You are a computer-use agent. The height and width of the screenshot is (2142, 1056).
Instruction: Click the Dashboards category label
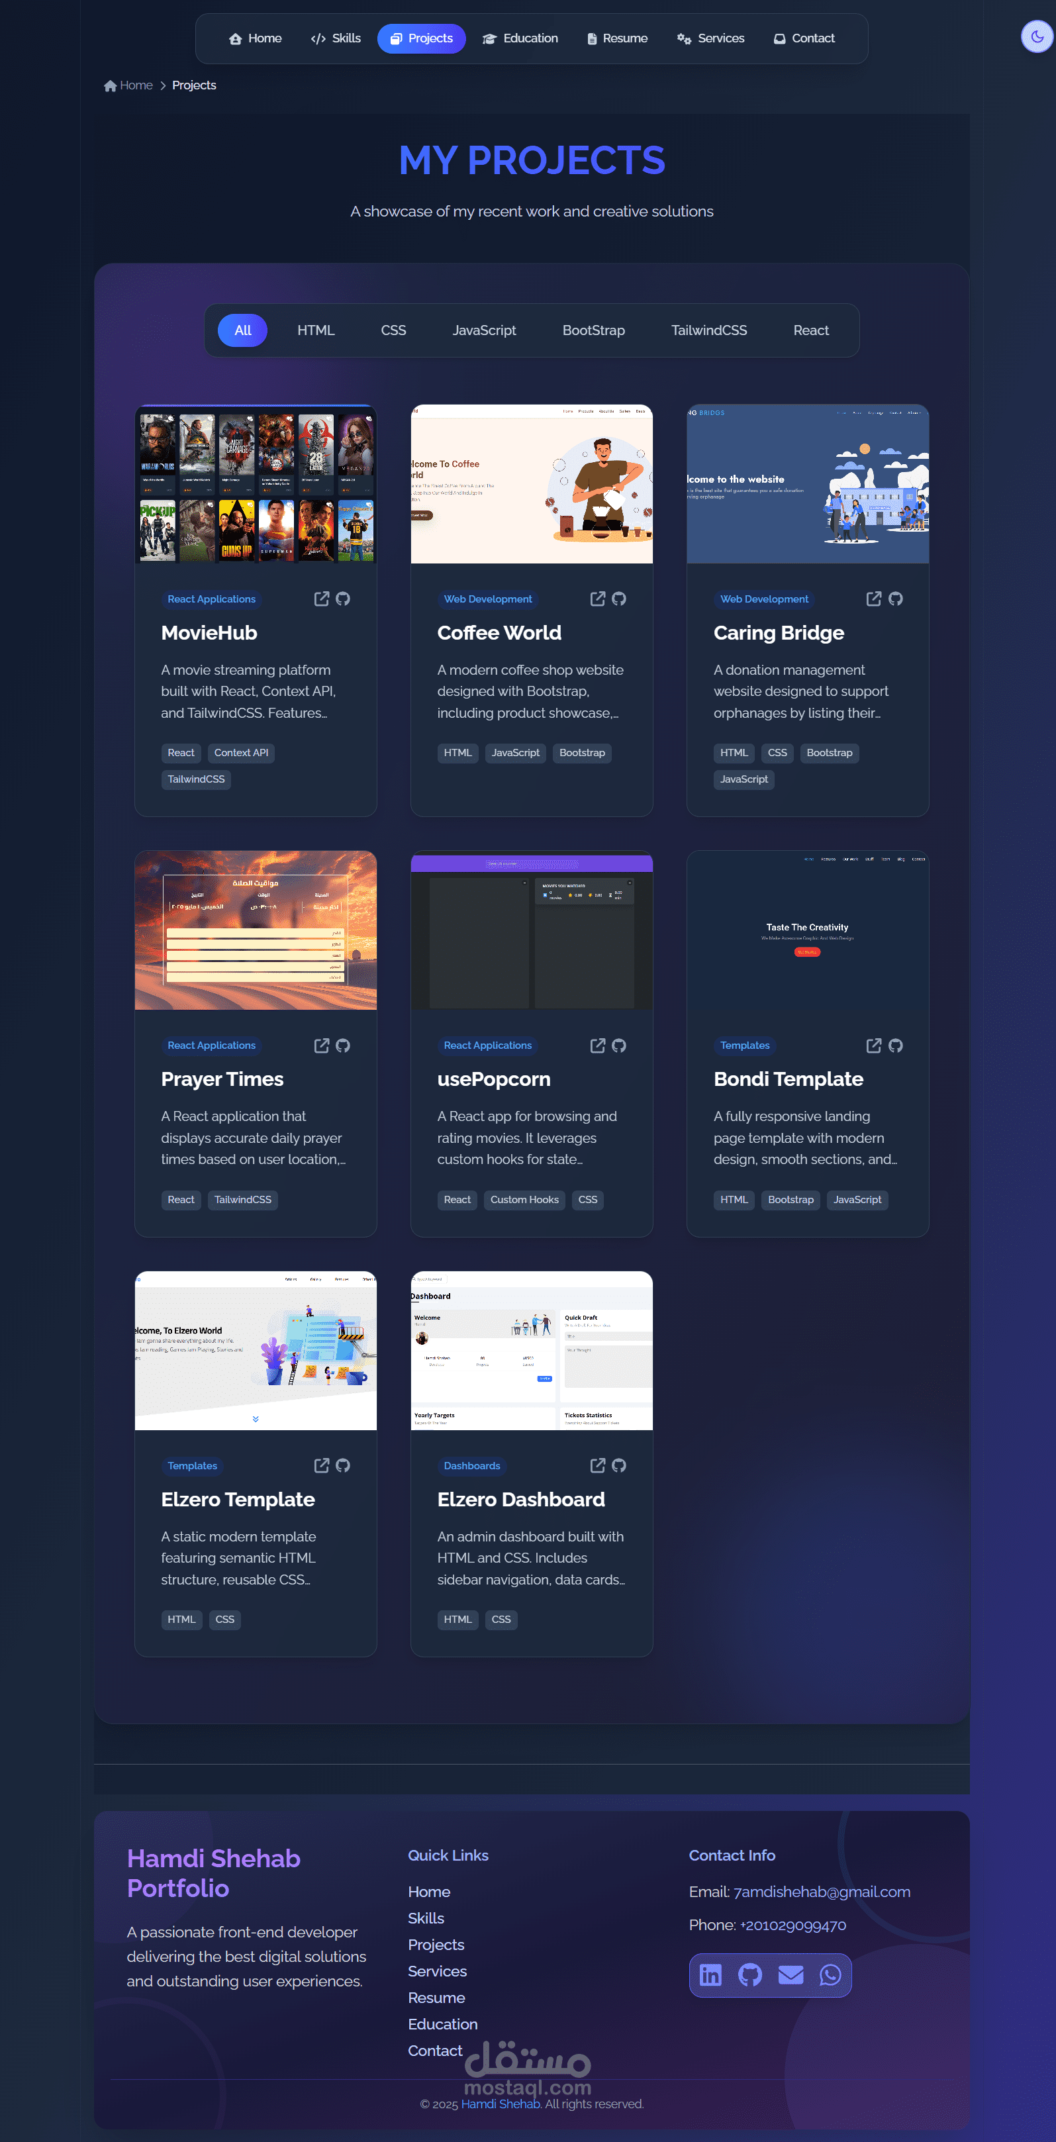[x=472, y=1466]
